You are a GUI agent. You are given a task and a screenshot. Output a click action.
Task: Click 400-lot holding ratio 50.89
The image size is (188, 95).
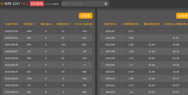click(176, 45)
